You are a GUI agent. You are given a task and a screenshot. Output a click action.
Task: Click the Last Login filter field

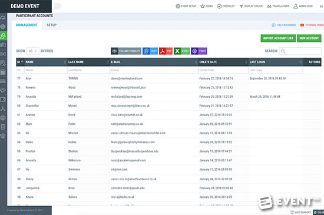[276, 70]
